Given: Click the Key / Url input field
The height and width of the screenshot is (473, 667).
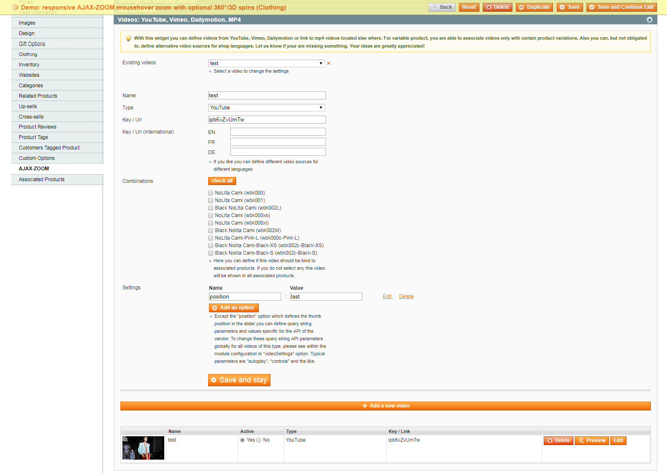Looking at the screenshot, I should tap(267, 120).
